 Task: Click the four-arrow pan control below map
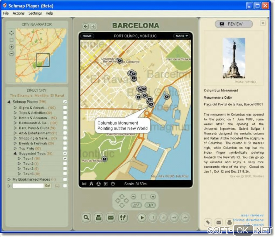coord(122,201)
